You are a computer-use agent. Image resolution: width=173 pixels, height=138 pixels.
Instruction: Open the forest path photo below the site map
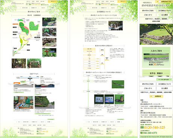point(19,63)
